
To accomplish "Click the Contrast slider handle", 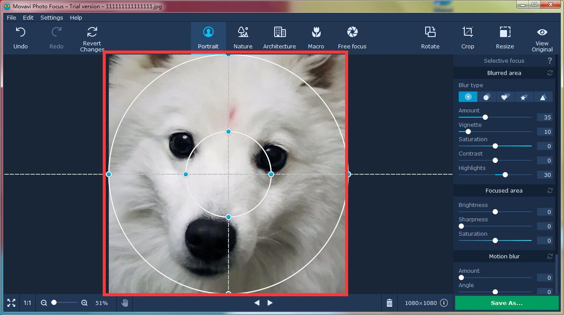I will [x=495, y=160].
